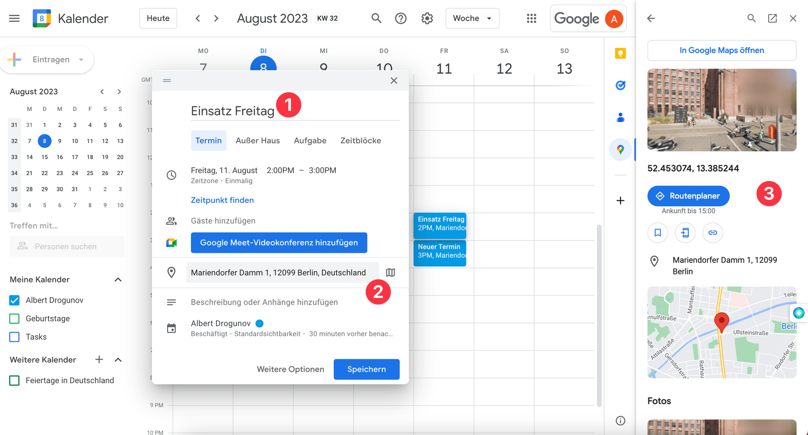Open calendar search magnifier
This screenshot has height=435, width=808.
[x=376, y=19]
